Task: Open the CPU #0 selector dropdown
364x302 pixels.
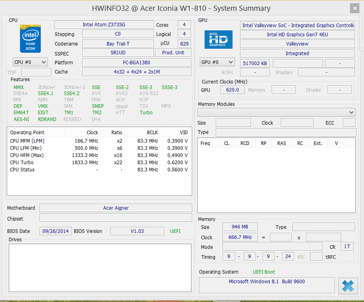Action: [30, 62]
